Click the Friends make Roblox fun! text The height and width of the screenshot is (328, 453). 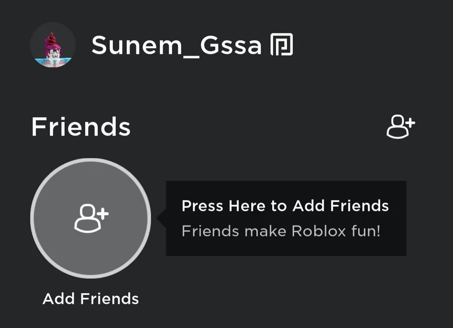pyautogui.click(x=281, y=232)
